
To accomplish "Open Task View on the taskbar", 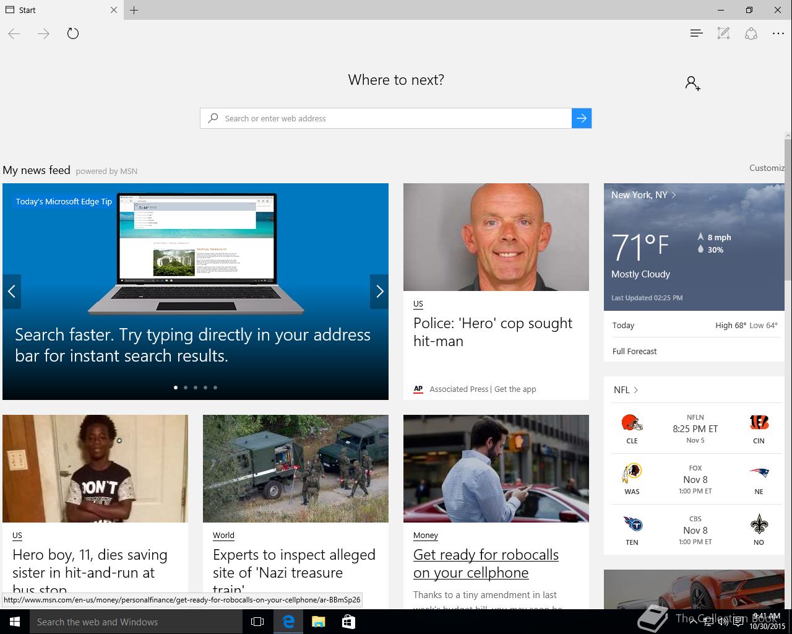I will (x=257, y=622).
